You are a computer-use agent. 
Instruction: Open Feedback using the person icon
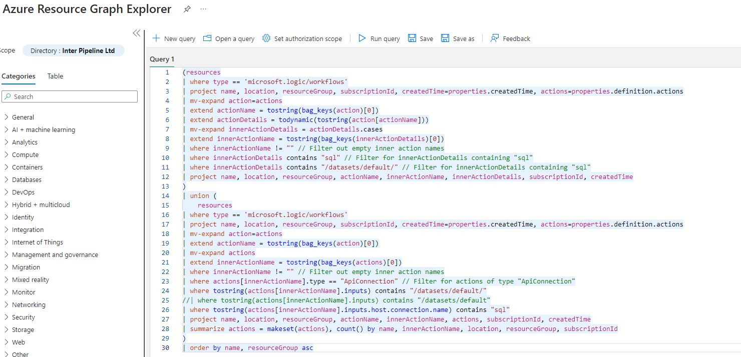tap(495, 38)
